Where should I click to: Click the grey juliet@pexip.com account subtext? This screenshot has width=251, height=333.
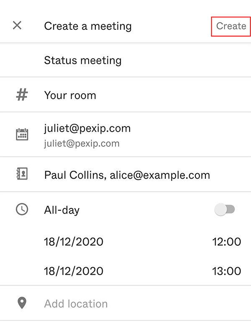pyautogui.click(x=82, y=144)
